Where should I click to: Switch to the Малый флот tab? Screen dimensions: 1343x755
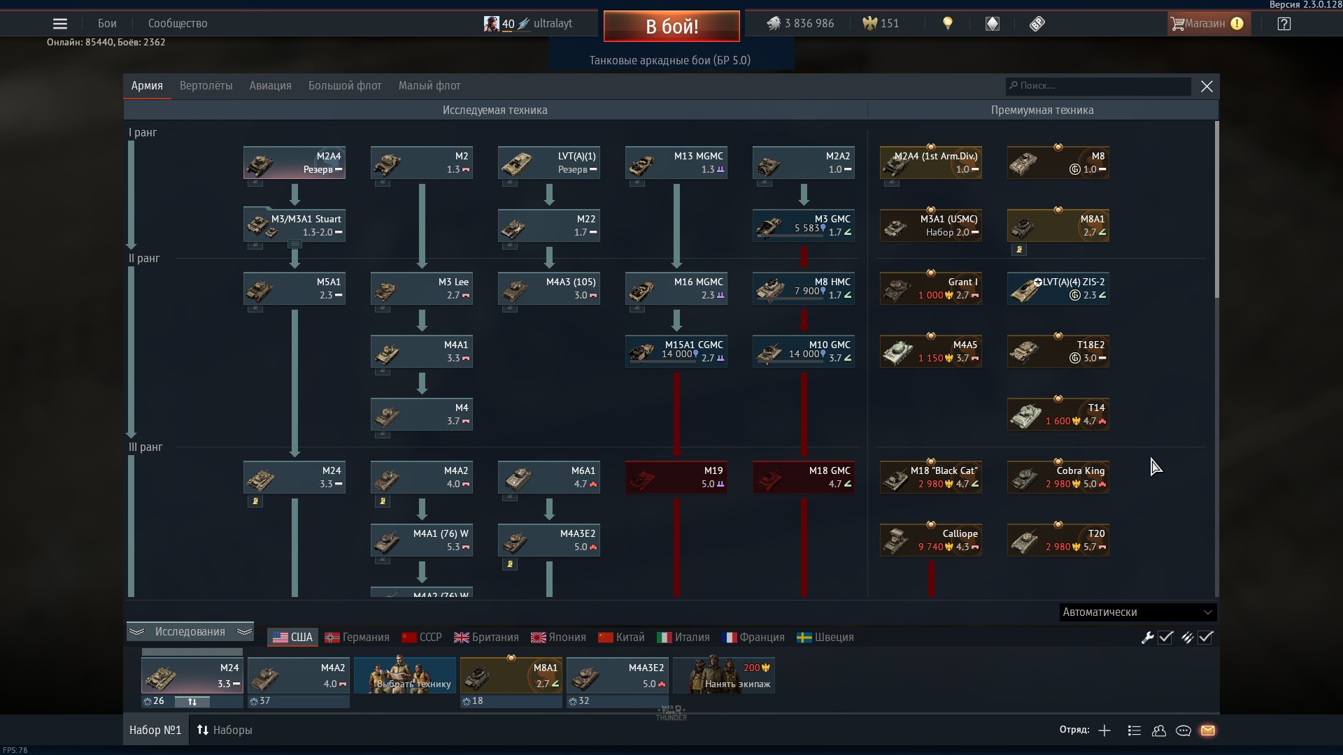(x=429, y=85)
